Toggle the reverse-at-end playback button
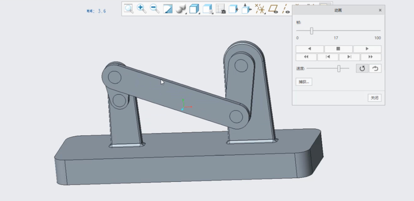414x201 pixels. click(375, 68)
